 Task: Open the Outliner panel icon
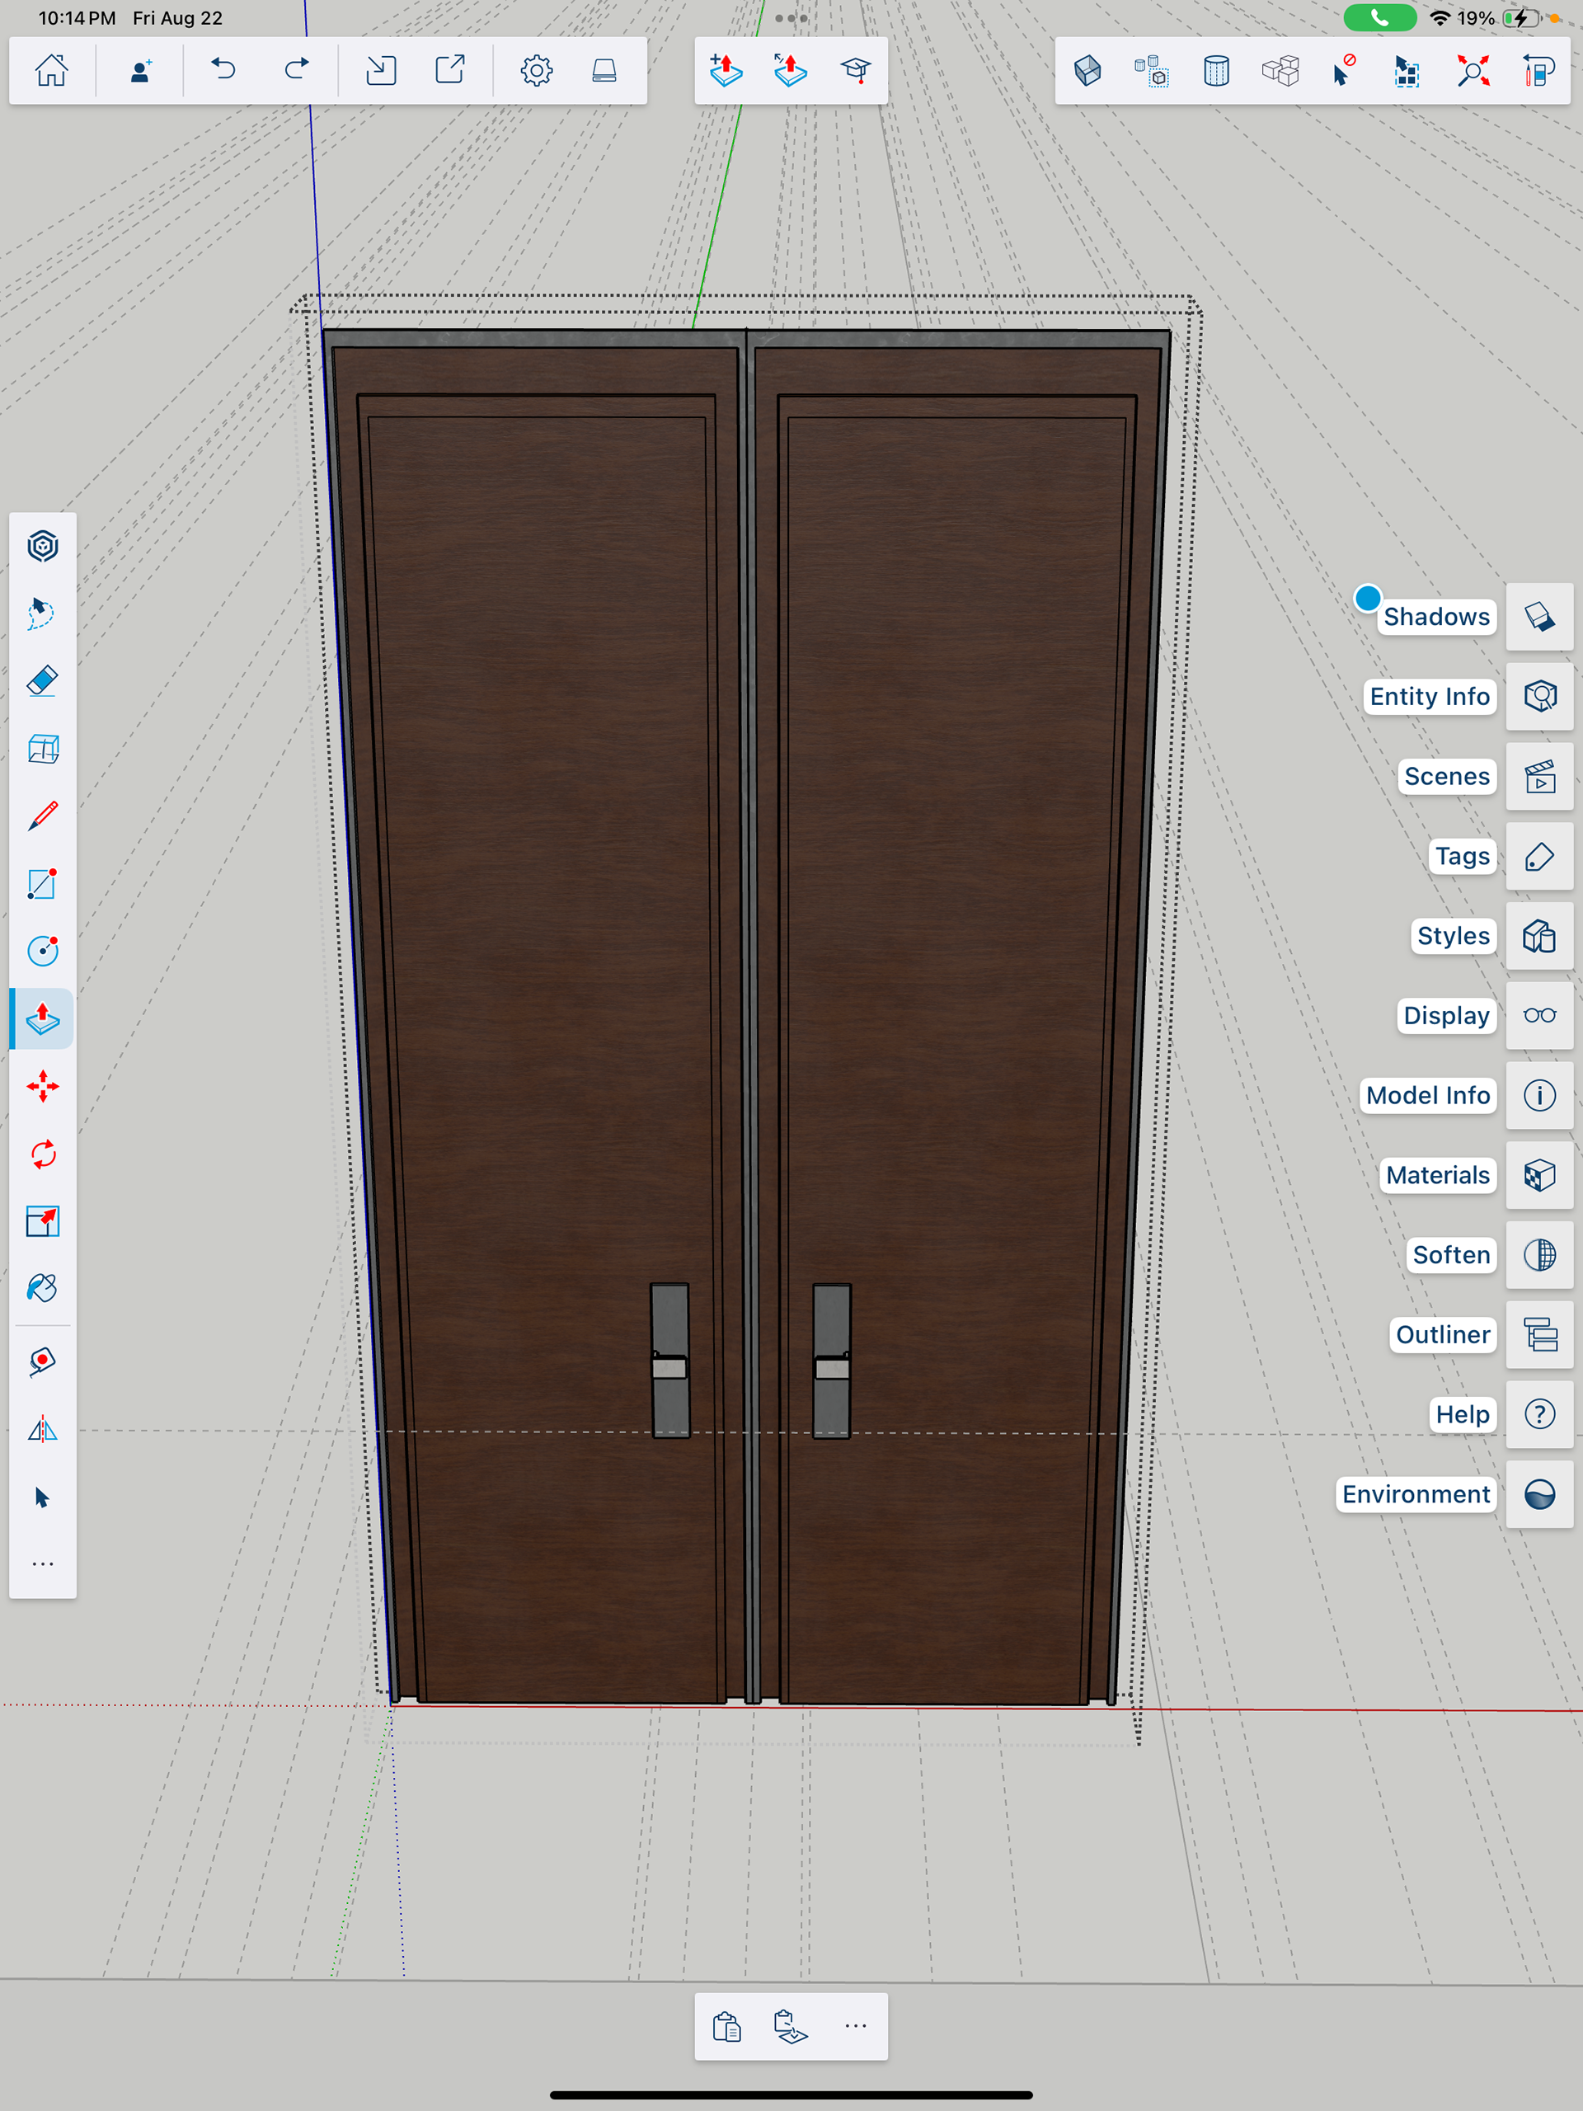1539,1334
